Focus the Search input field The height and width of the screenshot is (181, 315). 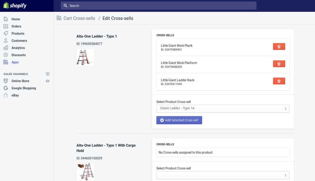(161, 6)
